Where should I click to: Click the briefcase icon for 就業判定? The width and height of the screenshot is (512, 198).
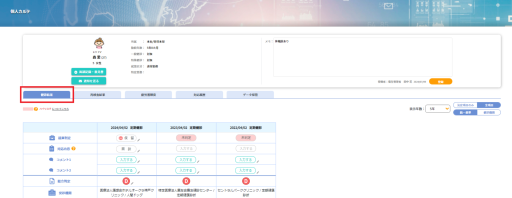(52, 138)
